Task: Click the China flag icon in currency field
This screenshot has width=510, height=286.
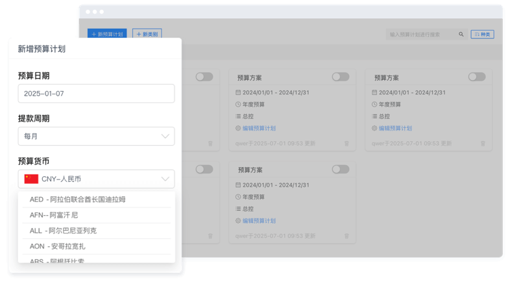Action: coord(31,179)
